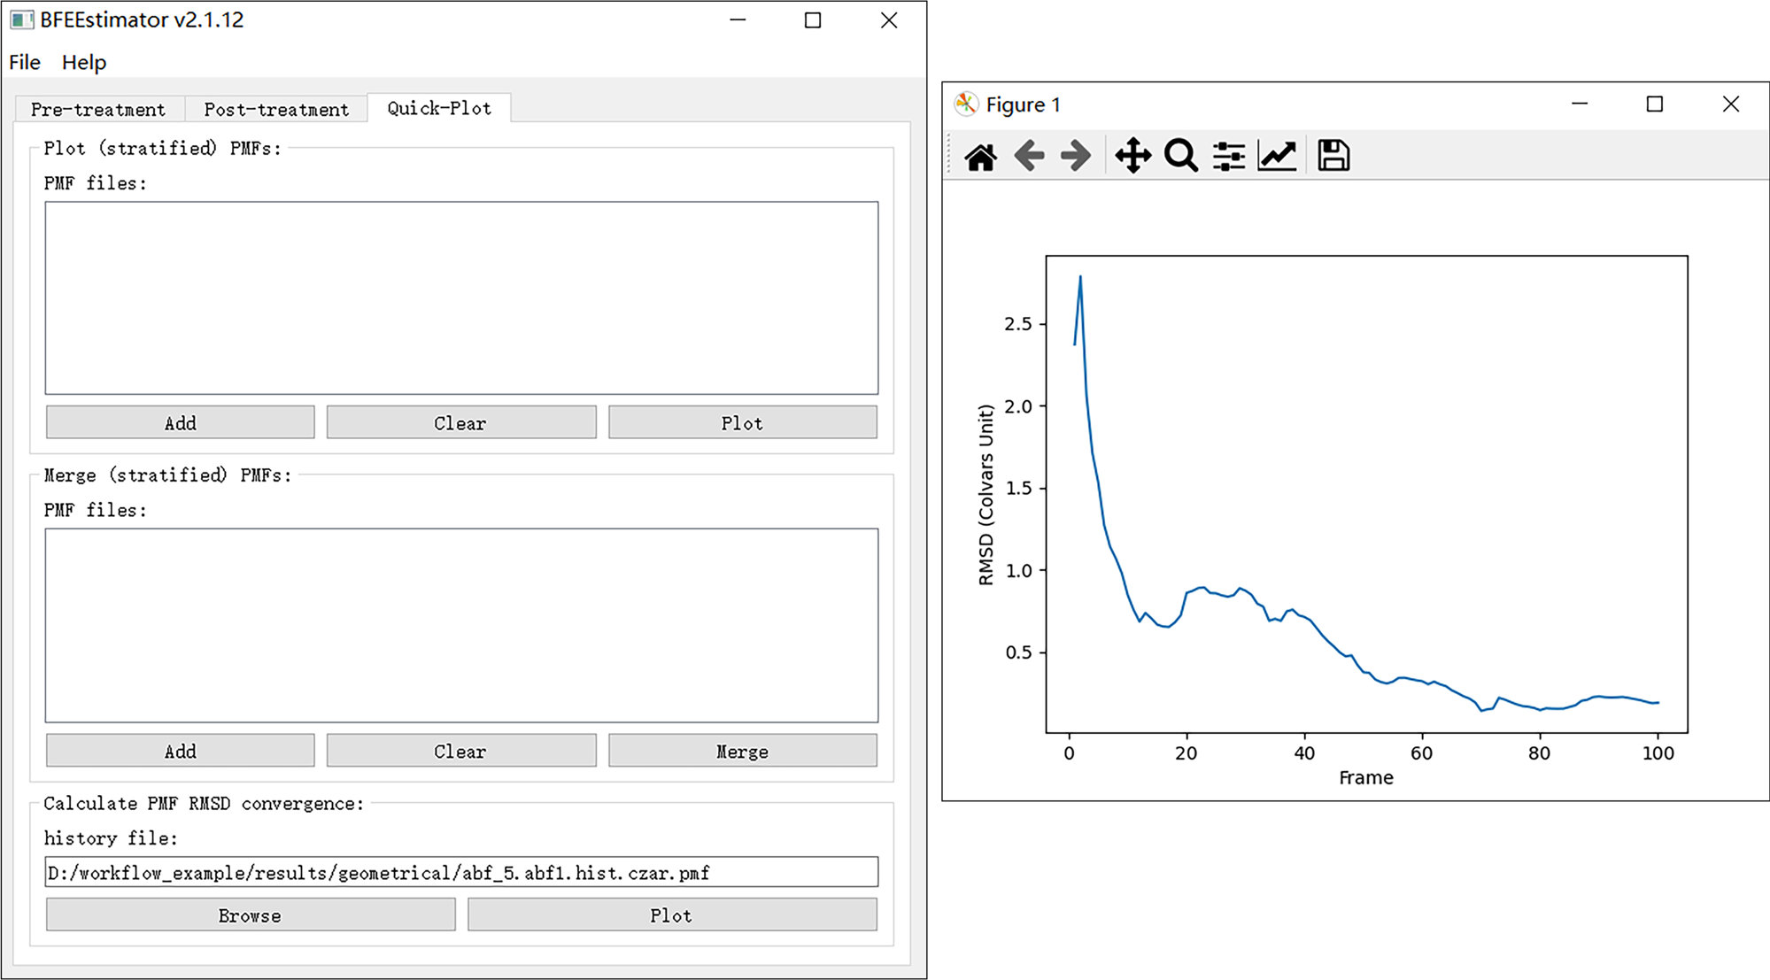Click the 'Merge (stratified) PMFs:' heading
Viewport: 1770px width, 980px height.
[167, 475]
